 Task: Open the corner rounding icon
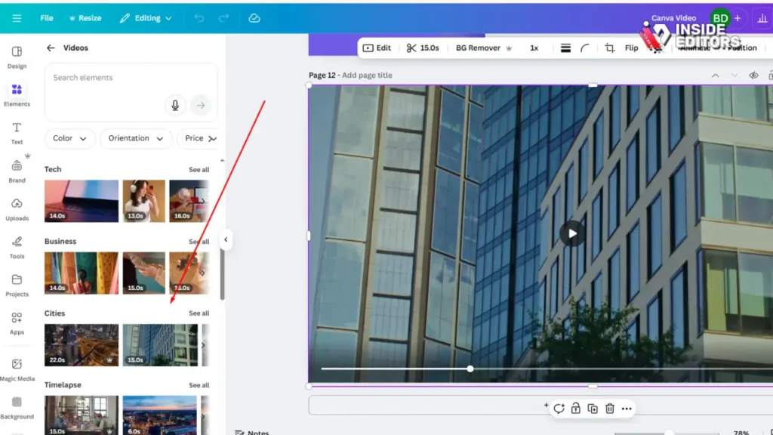point(585,48)
